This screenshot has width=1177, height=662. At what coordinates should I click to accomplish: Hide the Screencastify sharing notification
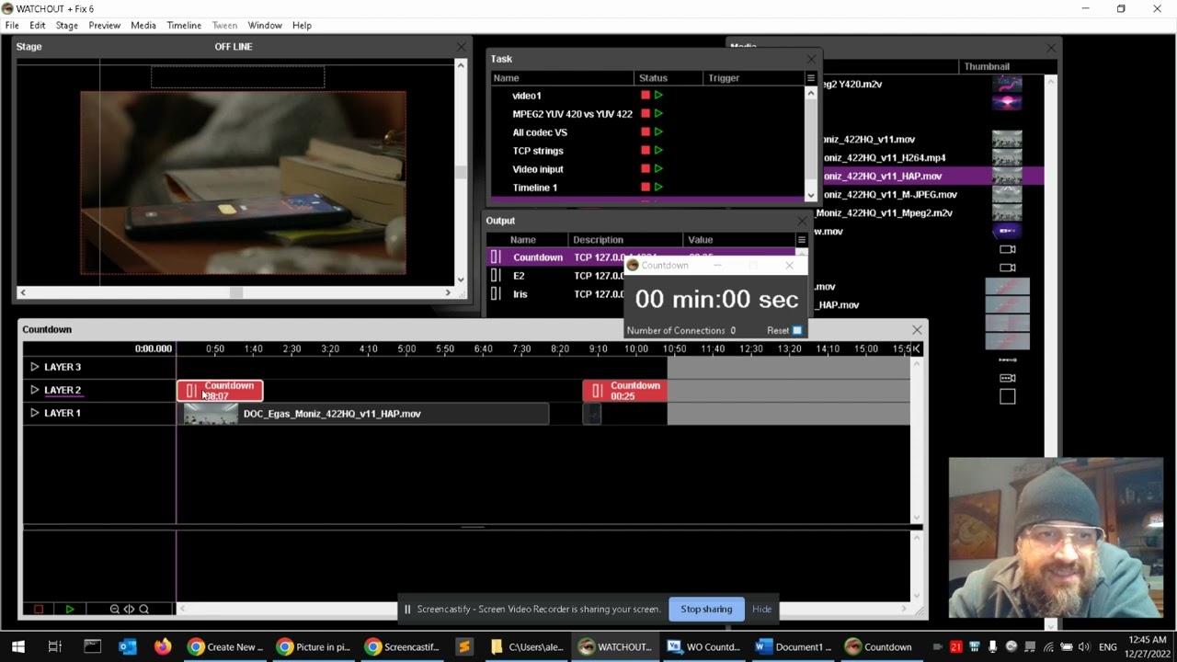[761, 609]
